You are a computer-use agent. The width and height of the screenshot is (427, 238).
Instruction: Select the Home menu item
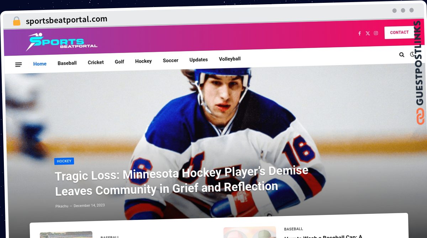point(40,64)
